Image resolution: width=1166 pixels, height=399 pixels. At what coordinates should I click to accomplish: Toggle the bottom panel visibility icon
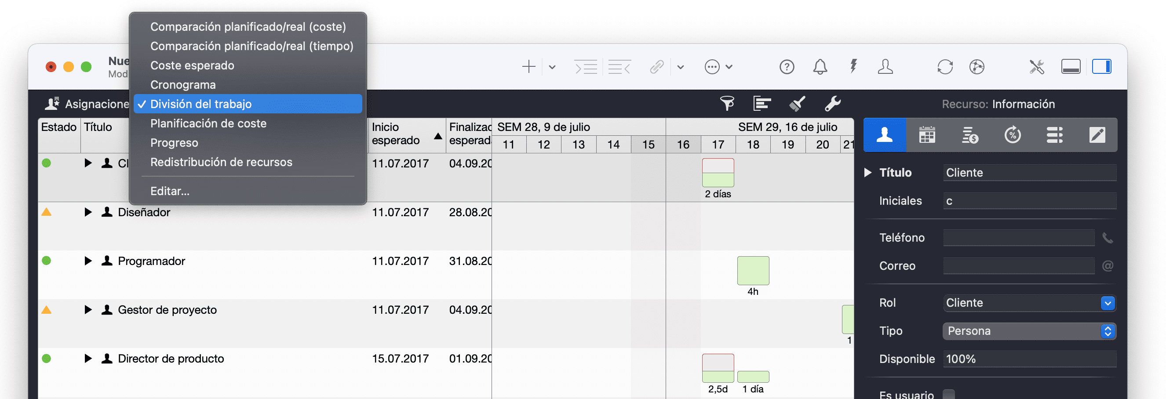(1071, 66)
